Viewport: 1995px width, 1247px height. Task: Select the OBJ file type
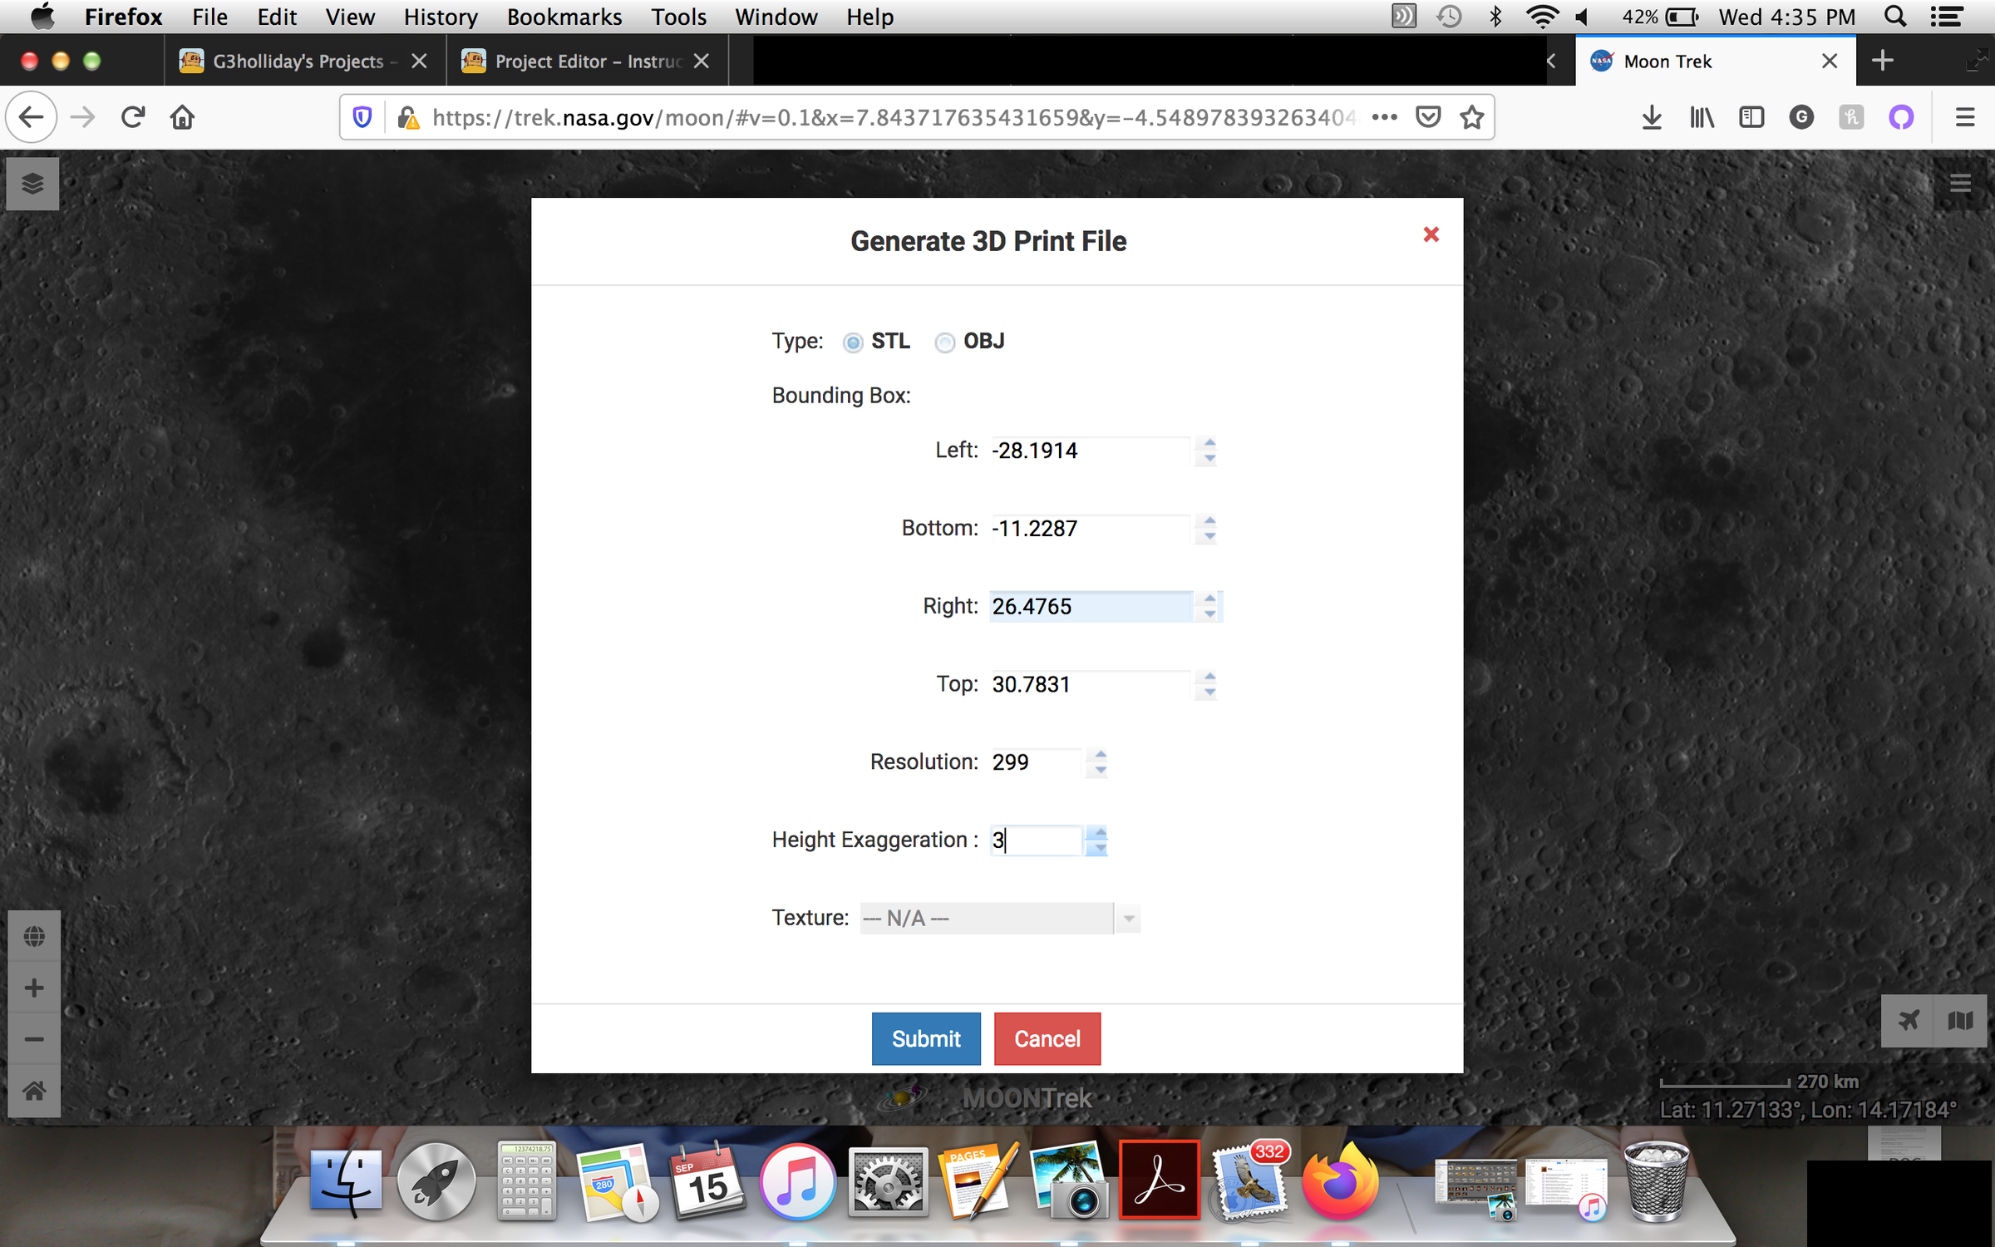[944, 343]
